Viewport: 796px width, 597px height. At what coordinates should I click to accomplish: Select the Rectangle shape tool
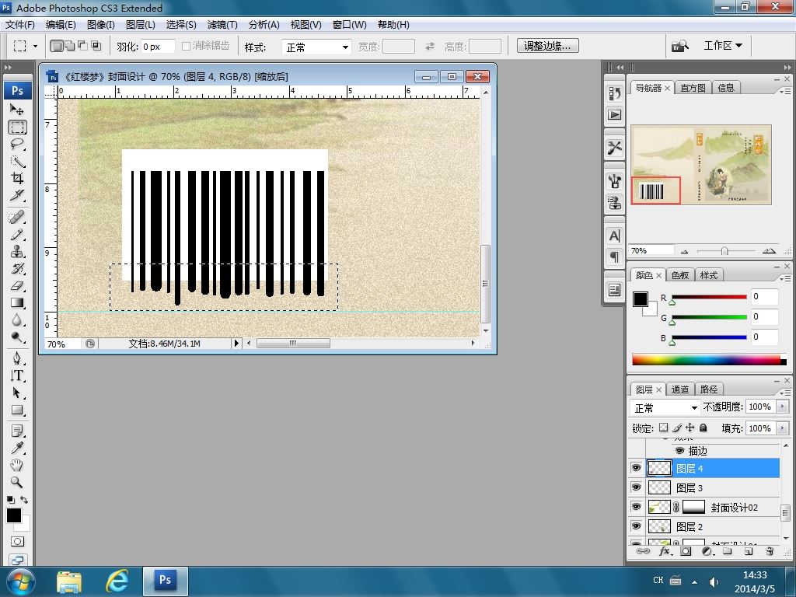tap(17, 410)
